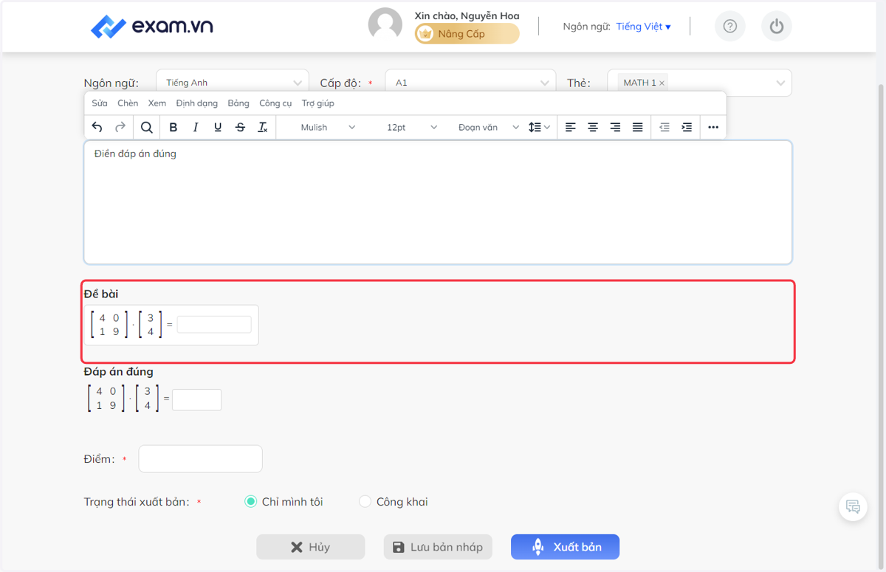Toggle strikethrough formatting
The height and width of the screenshot is (572, 886).
coord(240,128)
